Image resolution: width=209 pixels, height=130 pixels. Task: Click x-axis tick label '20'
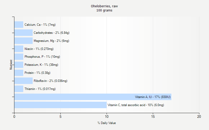pyautogui.click(x=199, y=116)
